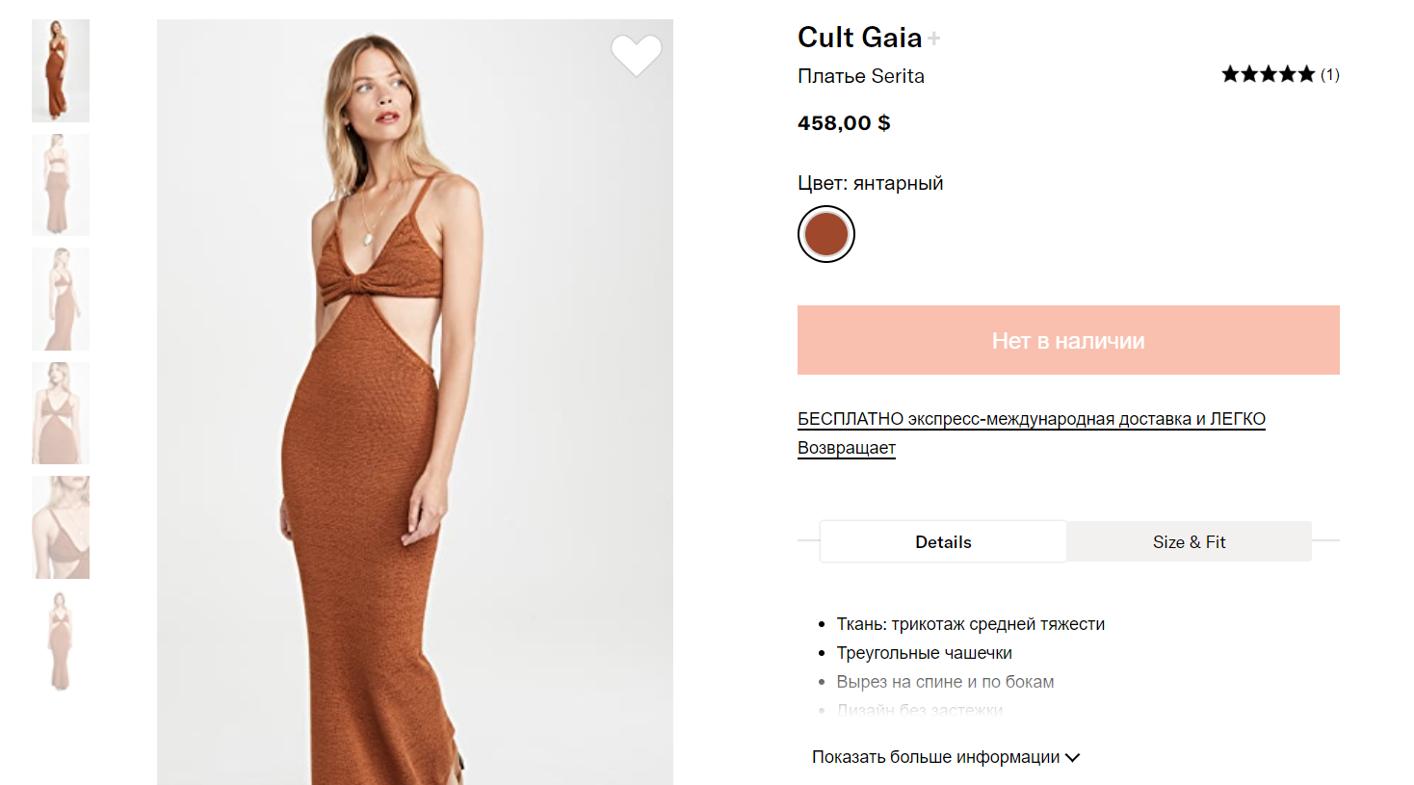Click the plus icon beside Cult Gaia

pyautogui.click(x=933, y=39)
